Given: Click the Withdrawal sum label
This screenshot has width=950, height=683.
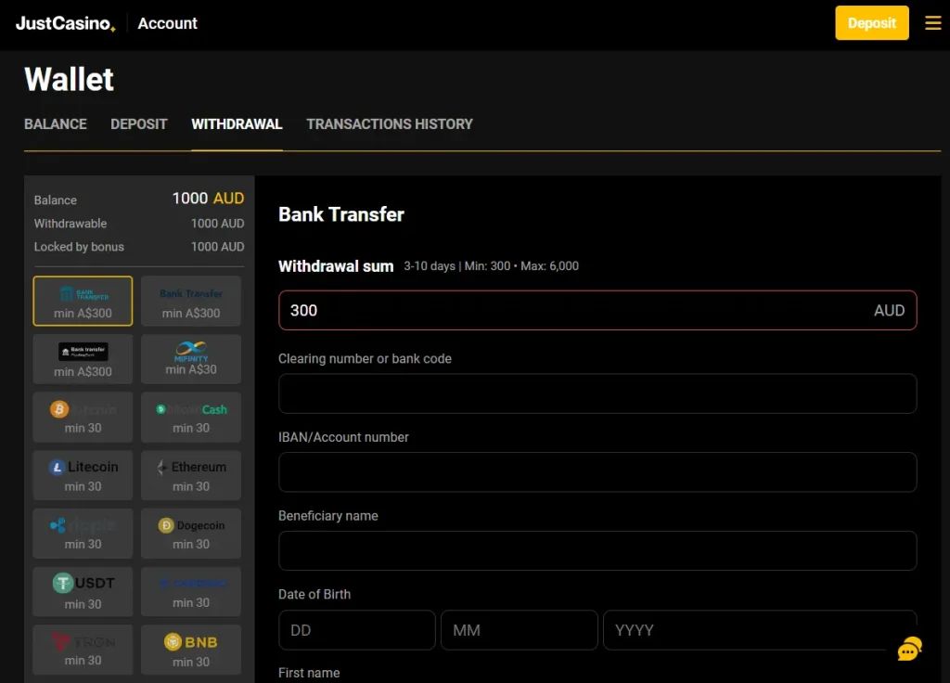Looking at the screenshot, I should pos(336,266).
